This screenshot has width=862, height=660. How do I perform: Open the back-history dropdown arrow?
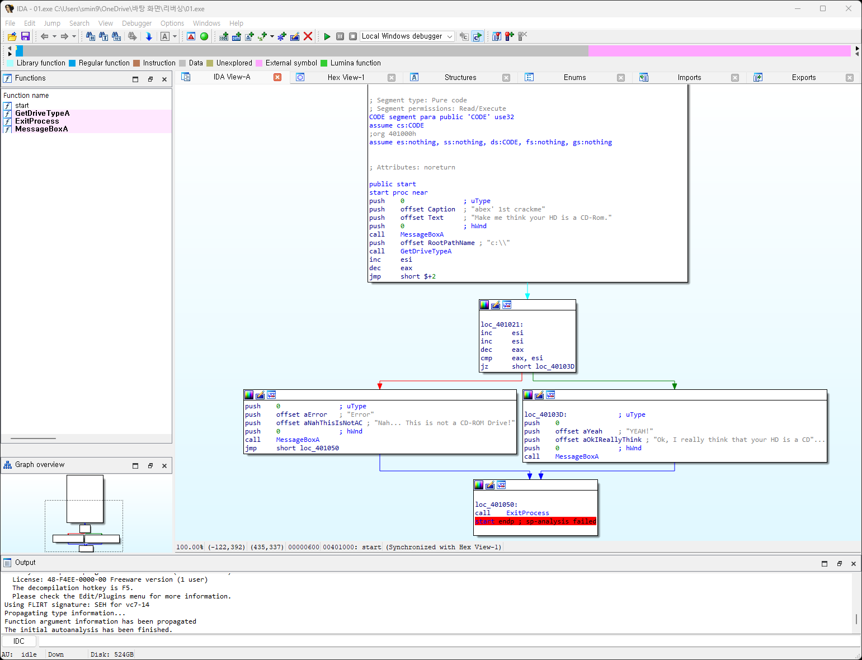point(54,36)
